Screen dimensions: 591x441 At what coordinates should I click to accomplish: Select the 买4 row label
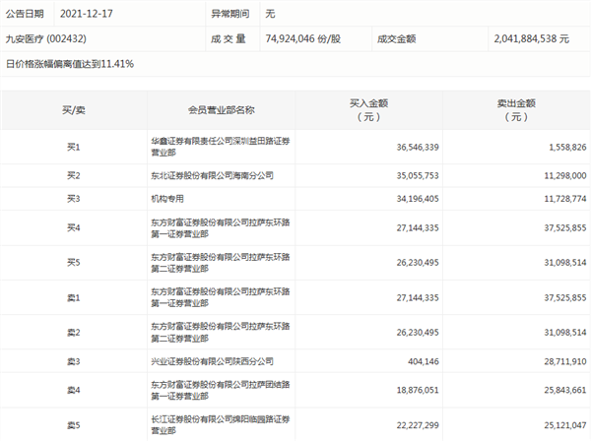click(x=74, y=227)
